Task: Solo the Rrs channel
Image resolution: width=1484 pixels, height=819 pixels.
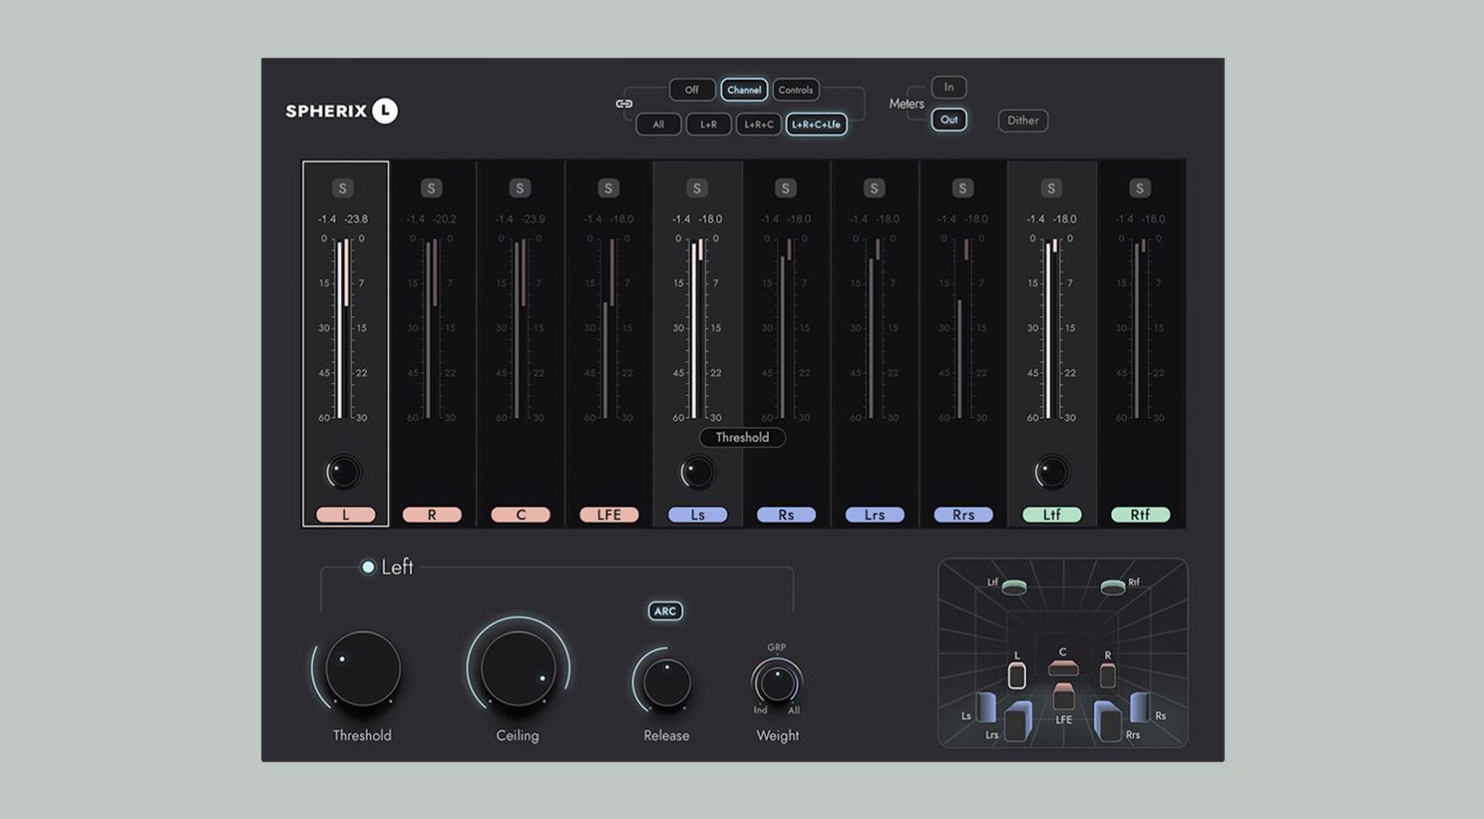Action: pos(962,187)
